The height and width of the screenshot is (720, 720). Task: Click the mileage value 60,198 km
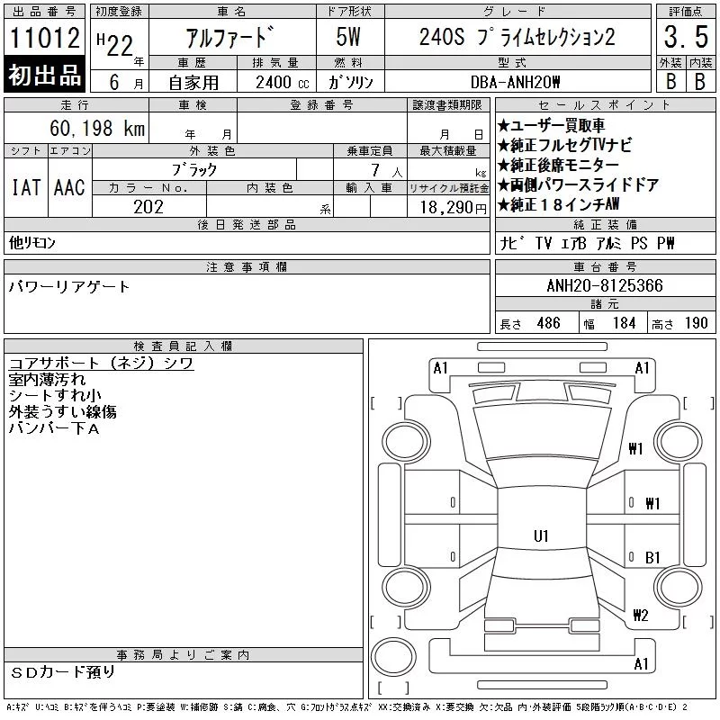pos(97,128)
